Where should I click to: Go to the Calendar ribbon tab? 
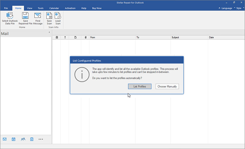tap(54, 8)
